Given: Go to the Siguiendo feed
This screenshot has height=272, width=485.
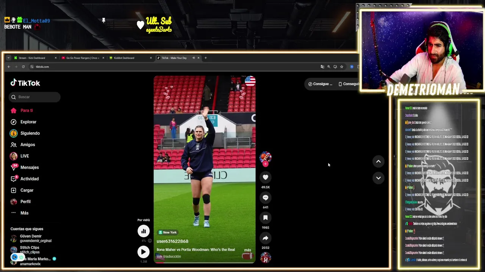Looking at the screenshot, I should click(x=25, y=133).
